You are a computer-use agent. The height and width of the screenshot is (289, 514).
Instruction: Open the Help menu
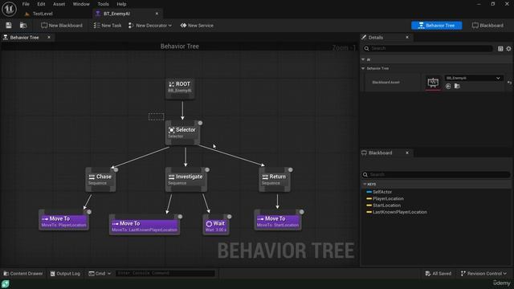click(x=121, y=4)
